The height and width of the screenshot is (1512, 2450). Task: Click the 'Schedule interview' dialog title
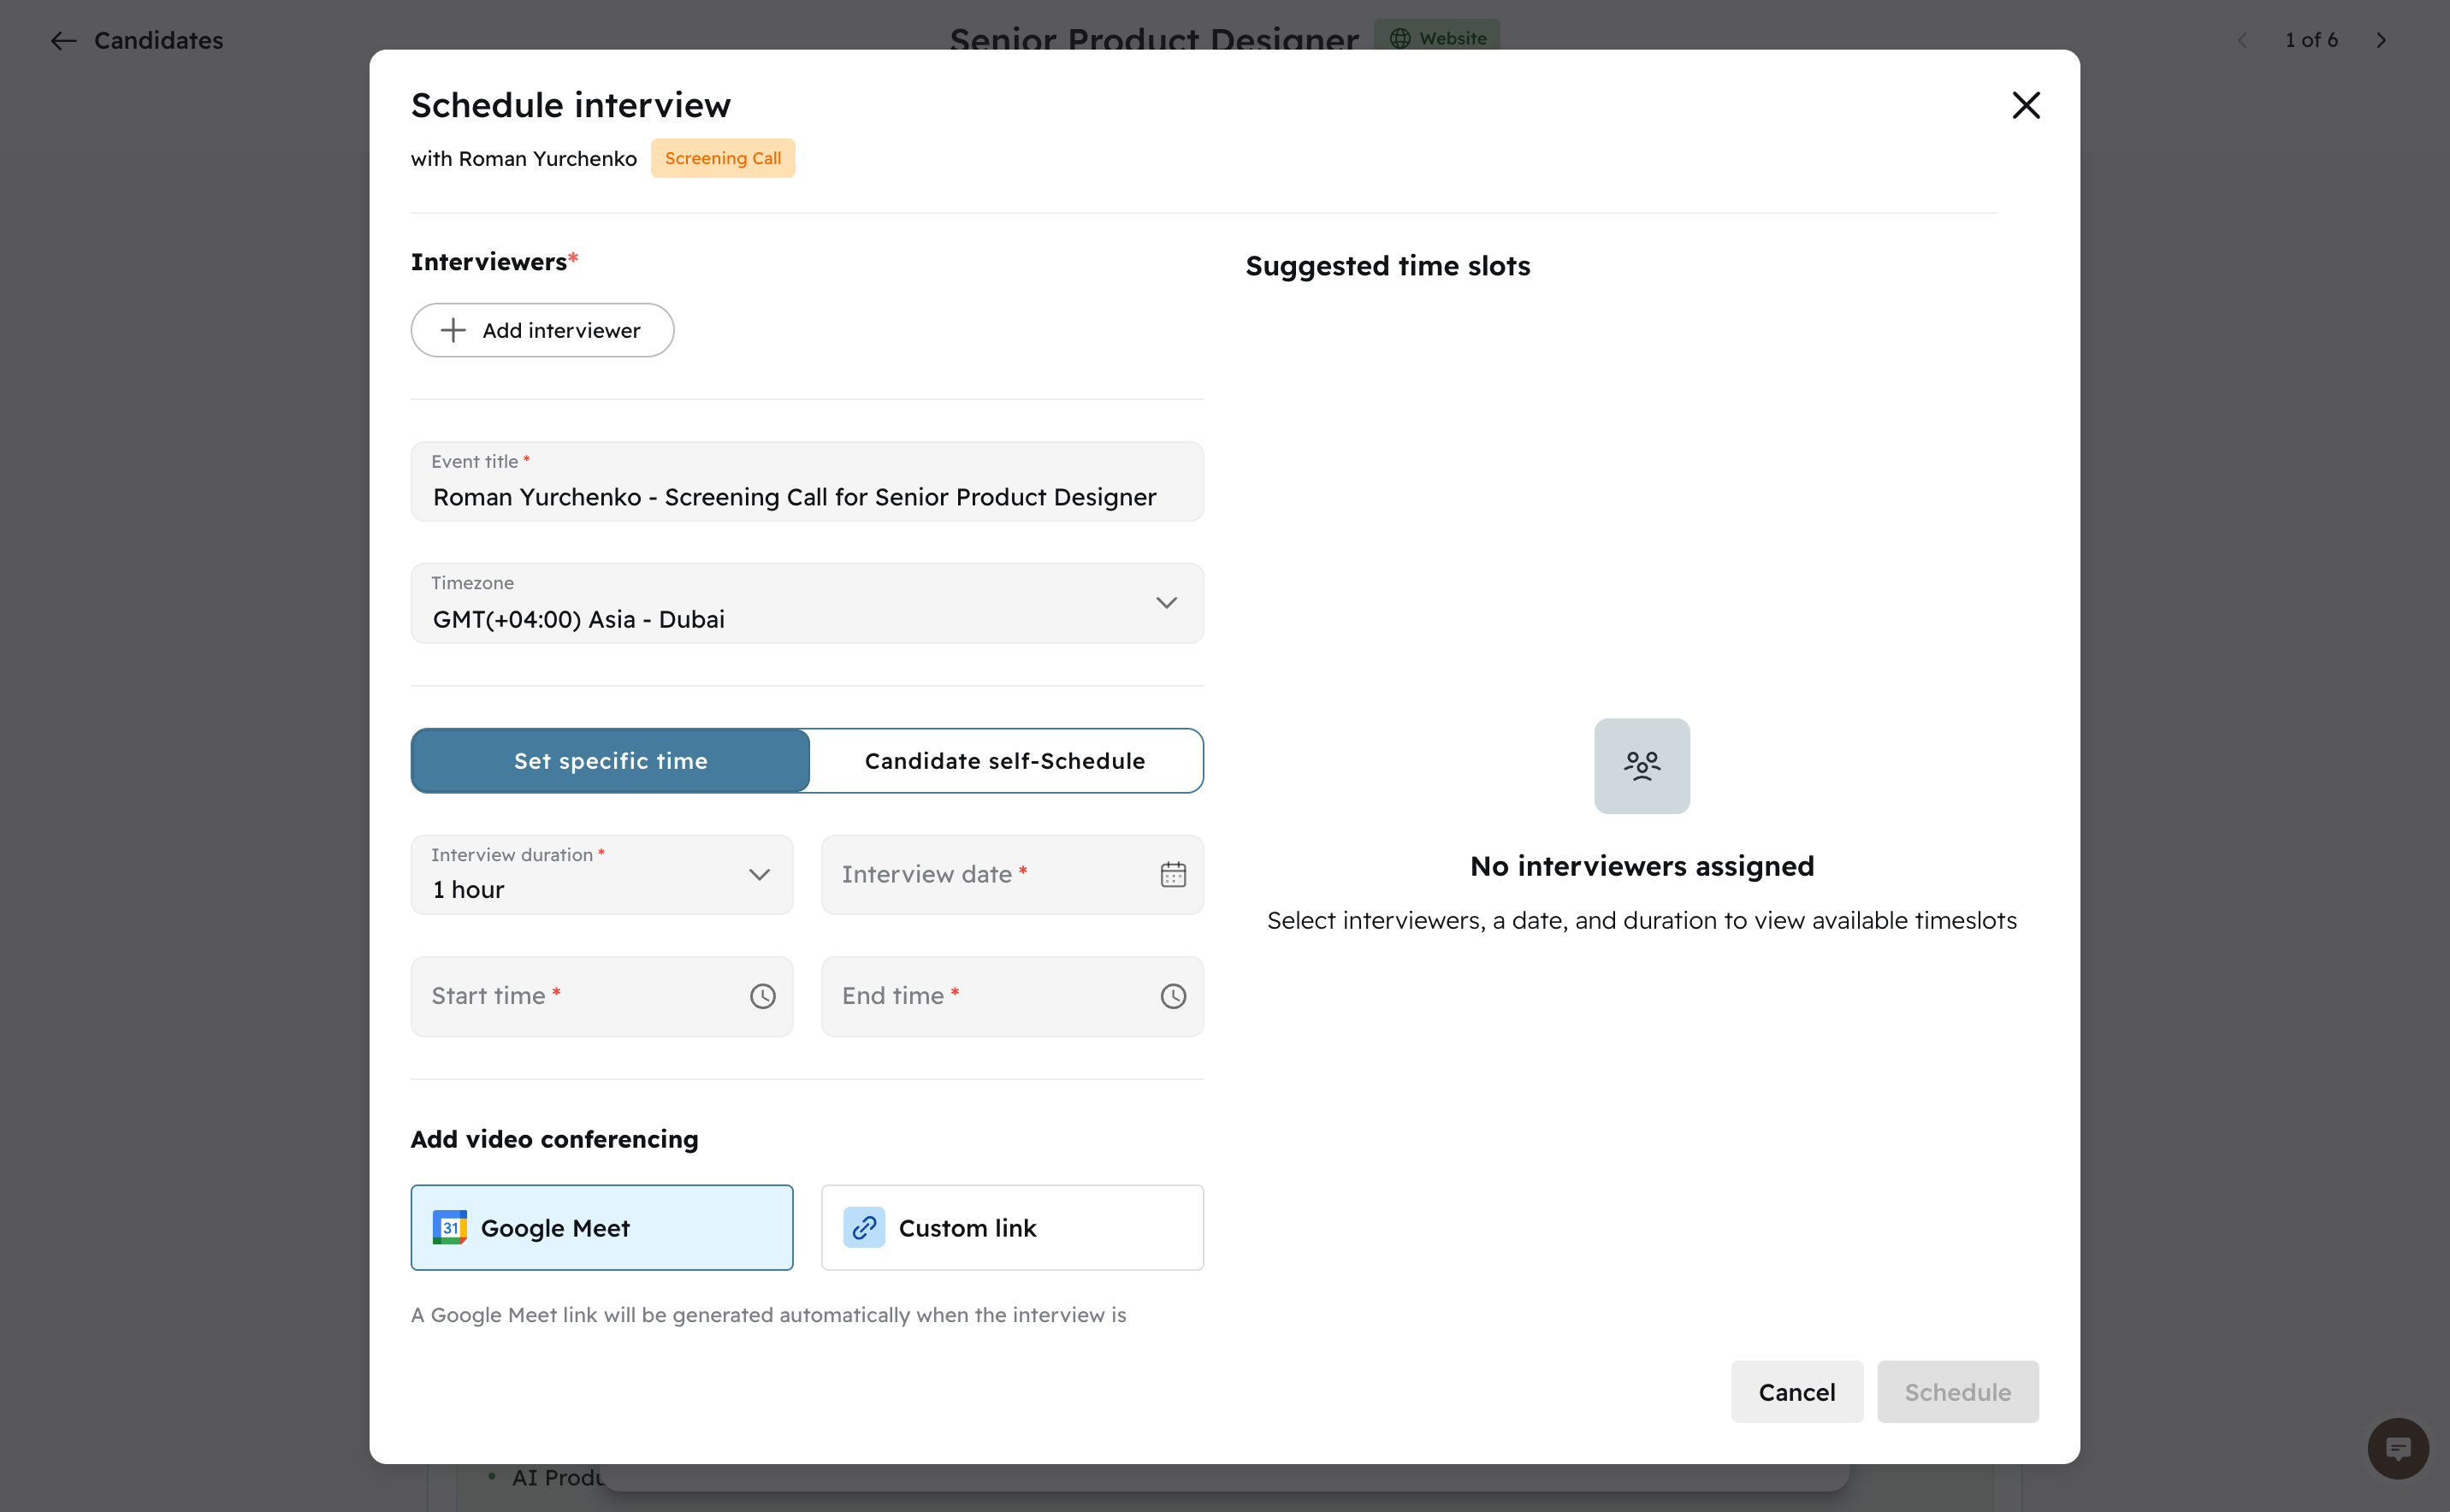click(x=571, y=105)
